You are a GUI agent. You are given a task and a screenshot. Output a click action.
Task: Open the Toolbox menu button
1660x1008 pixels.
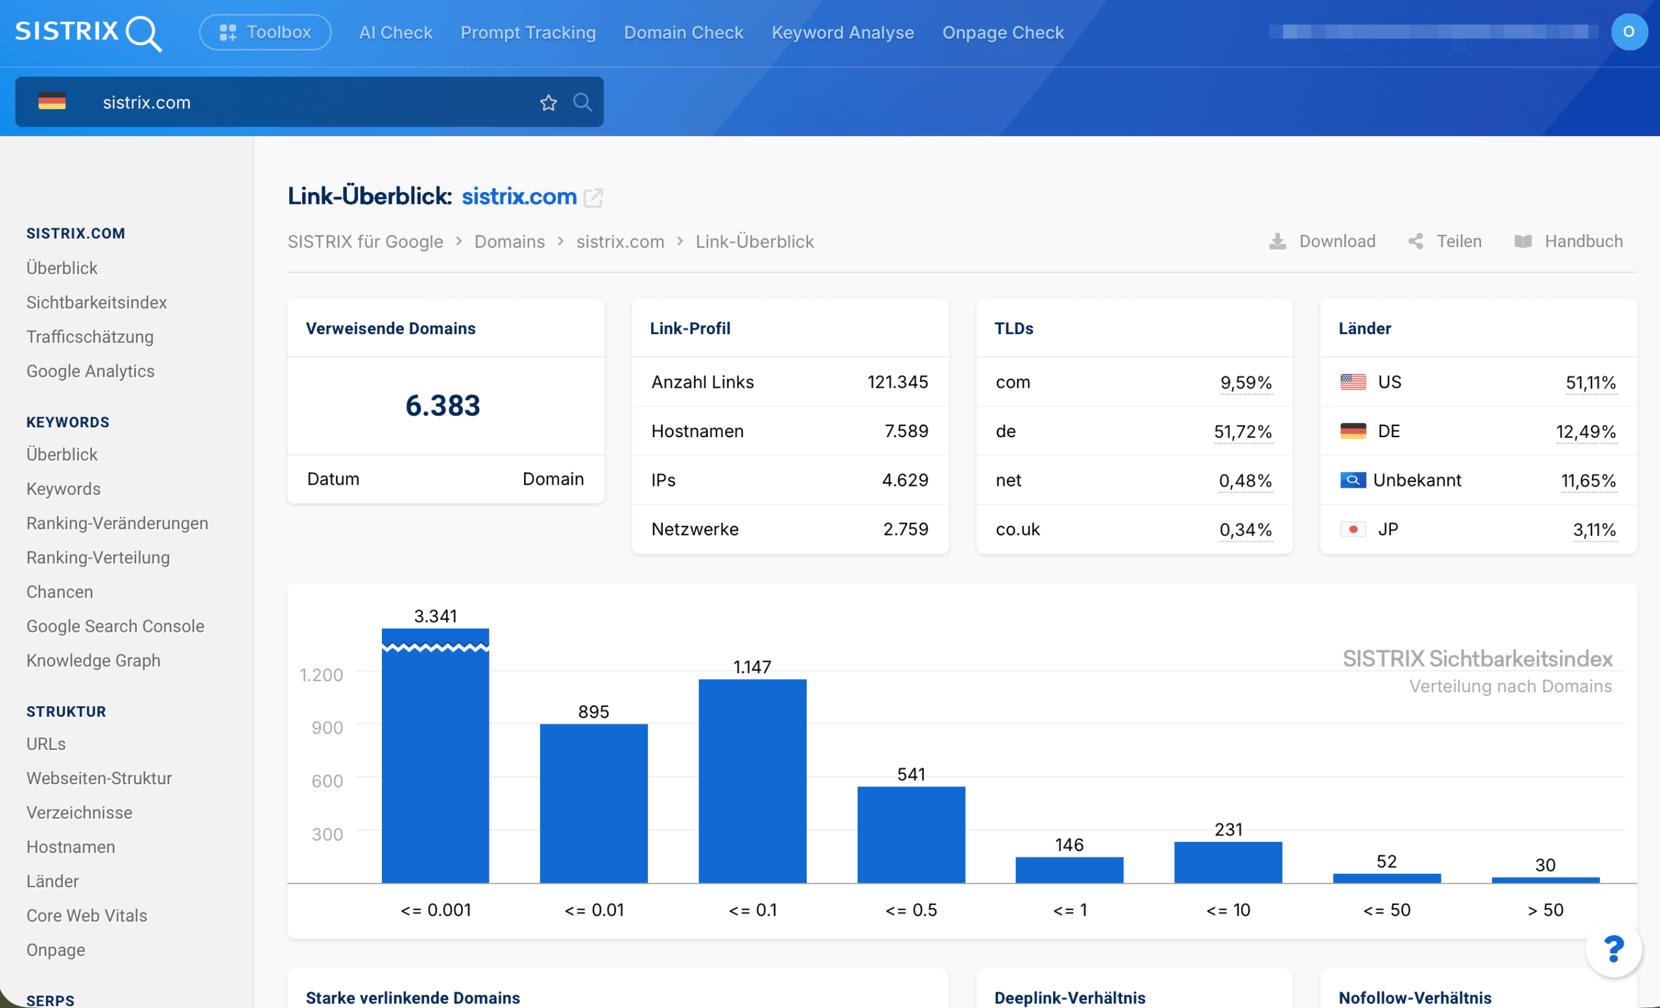[265, 32]
